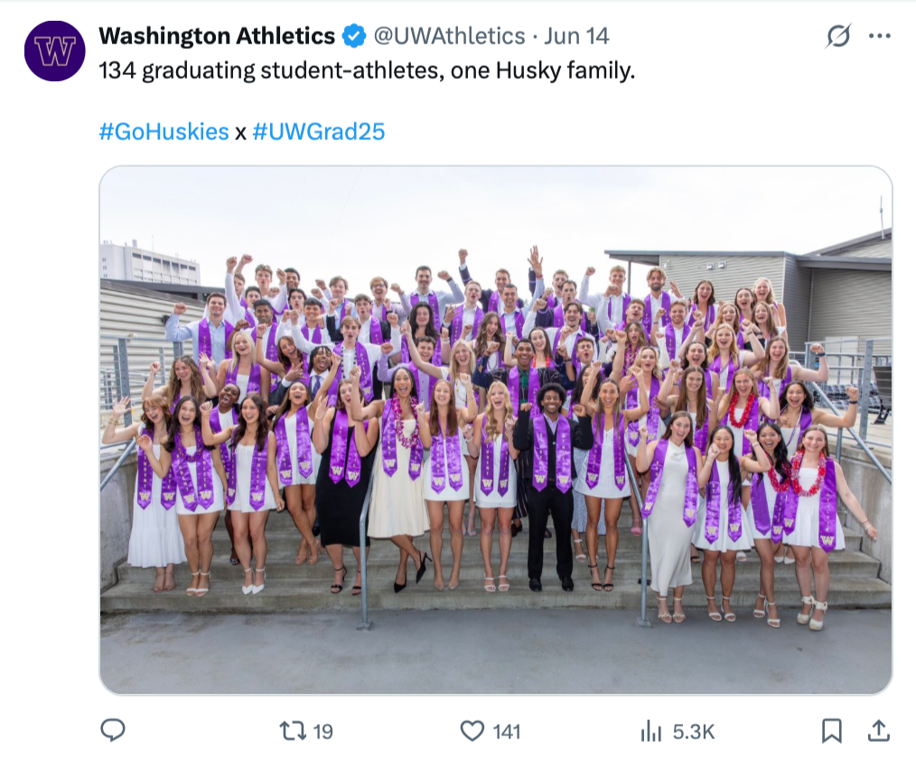Click the blue verified badge
The width and height of the screenshot is (916, 759).
pyautogui.click(x=353, y=36)
